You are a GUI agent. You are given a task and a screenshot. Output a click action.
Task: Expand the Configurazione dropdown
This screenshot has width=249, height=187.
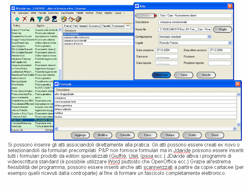point(209,37)
